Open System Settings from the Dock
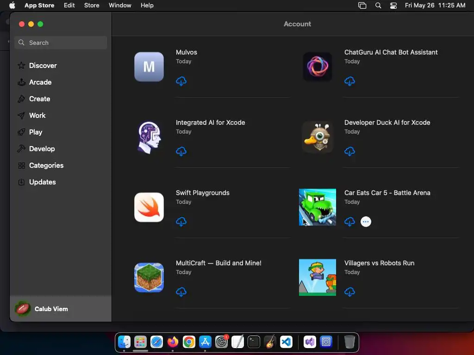Image resolution: width=474 pixels, height=355 pixels. [222, 342]
